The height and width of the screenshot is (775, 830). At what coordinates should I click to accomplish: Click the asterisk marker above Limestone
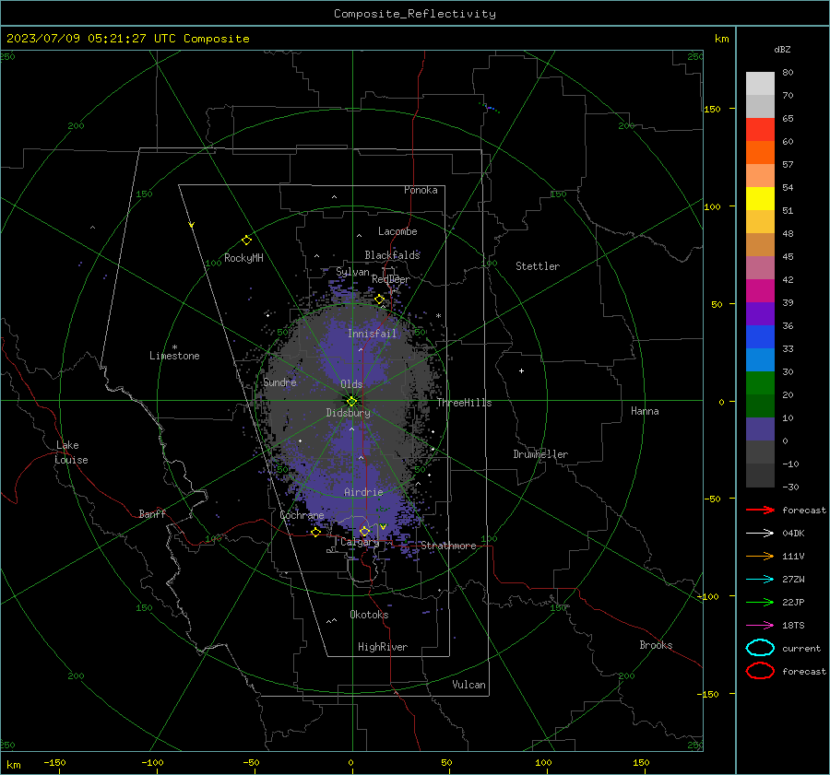[174, 347]
